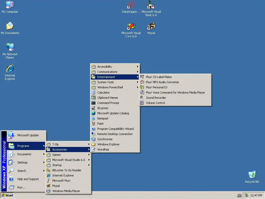Click the network tray icon beside clock
Viewport: 265px width, 199px height.
pyautogui.click(x=247, y=195)
